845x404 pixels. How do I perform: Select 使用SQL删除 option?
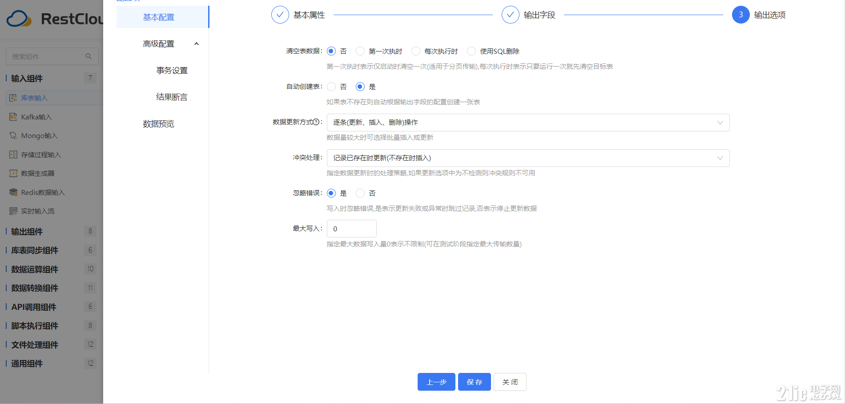coord(471,51)
